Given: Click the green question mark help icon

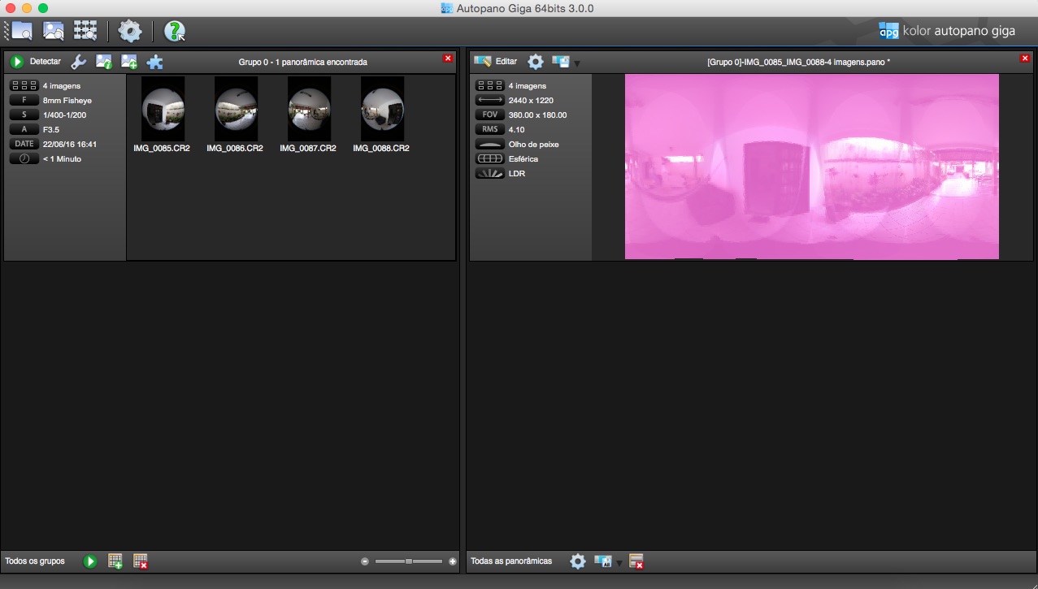Looking at the screenshot, I should point(174,31).
